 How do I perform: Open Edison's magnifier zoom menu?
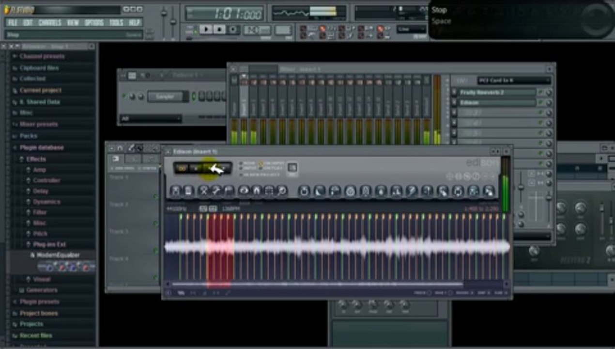[282, 191]
